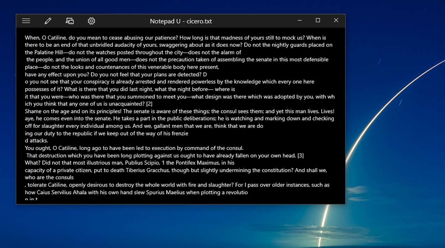Close the cicero.txt window
The height and width of the screenshot is (248, 445).
tap(336, 20)
